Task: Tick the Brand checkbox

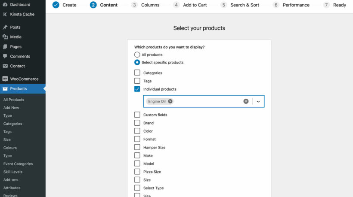Action: tap(137, 123)
